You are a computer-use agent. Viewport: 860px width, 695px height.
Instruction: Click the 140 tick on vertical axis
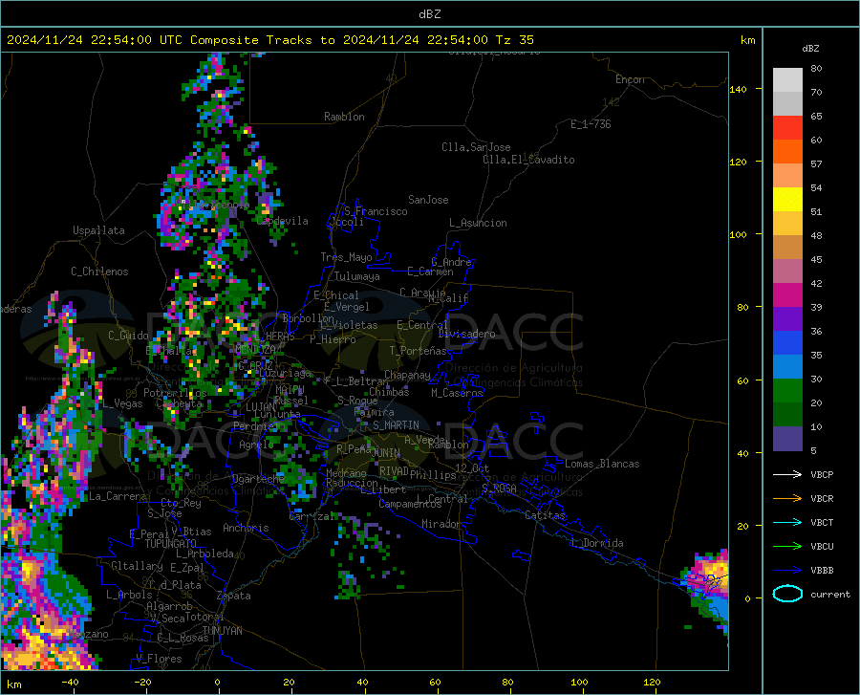point(739,89)
